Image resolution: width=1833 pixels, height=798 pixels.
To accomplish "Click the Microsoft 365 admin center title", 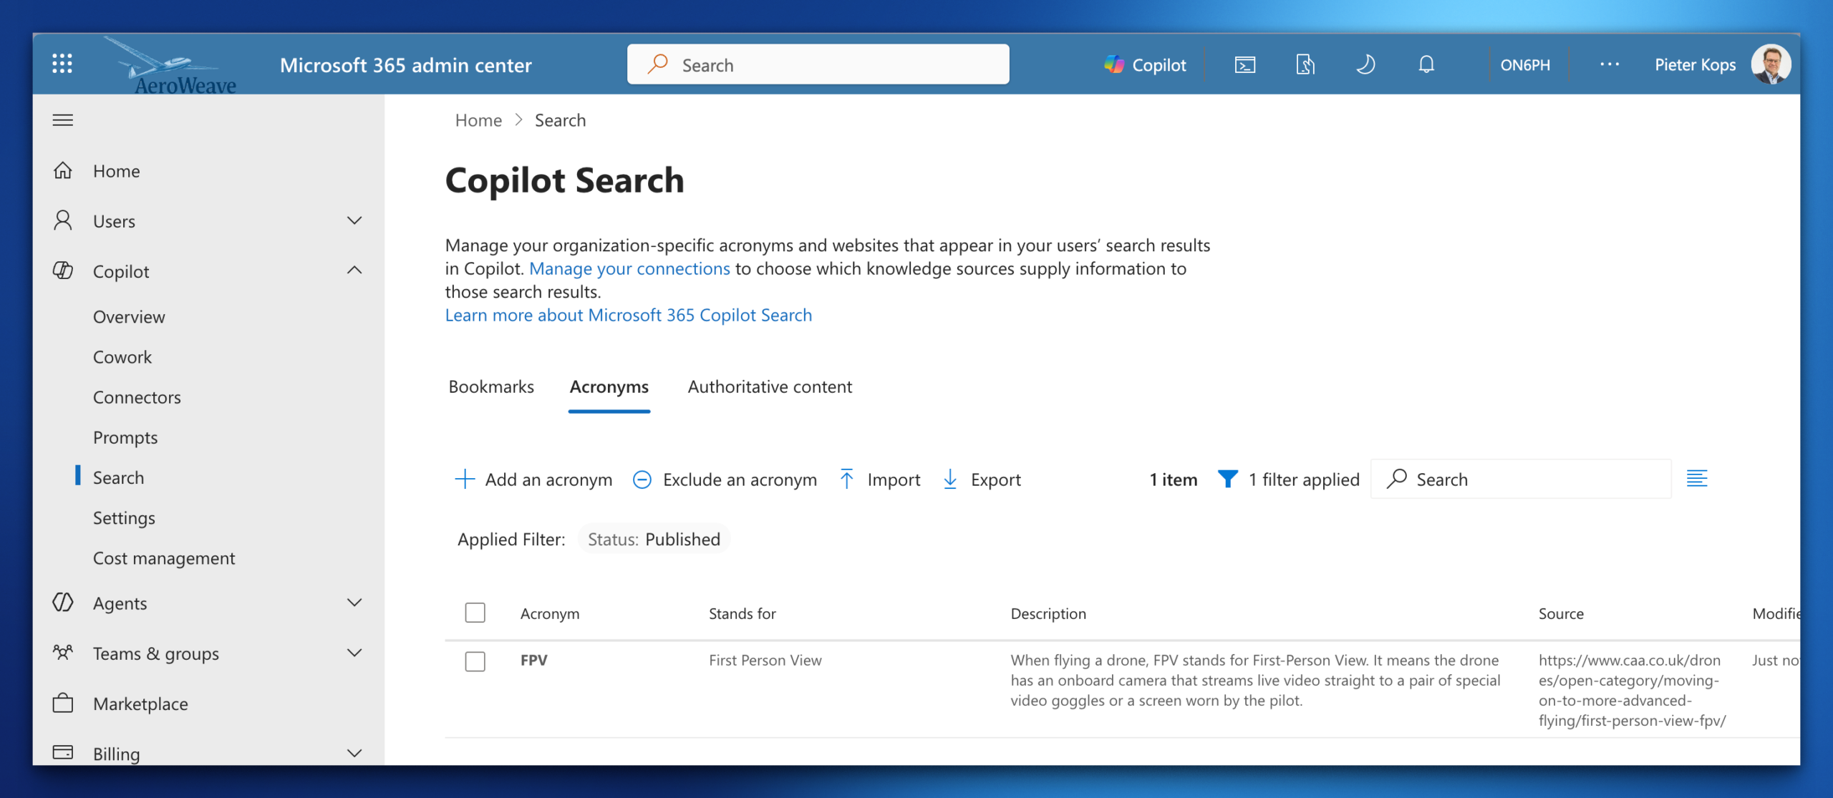I will click(405, 65).
